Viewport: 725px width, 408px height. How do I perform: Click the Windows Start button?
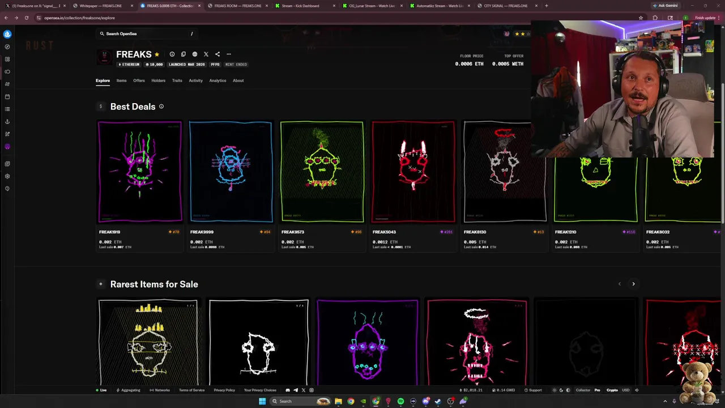pyautogui.click(x=262, y=401)
